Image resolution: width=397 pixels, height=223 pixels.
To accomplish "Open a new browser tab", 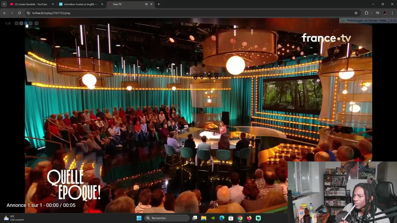I will click(x=159, y=4).
